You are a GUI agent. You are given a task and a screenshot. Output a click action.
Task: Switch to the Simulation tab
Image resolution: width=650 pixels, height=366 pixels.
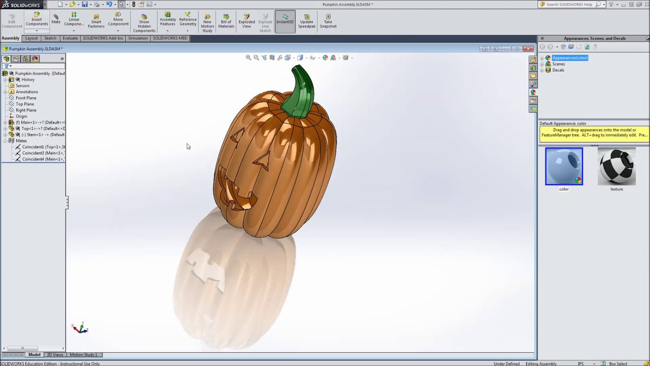click(x=138, y=38)
